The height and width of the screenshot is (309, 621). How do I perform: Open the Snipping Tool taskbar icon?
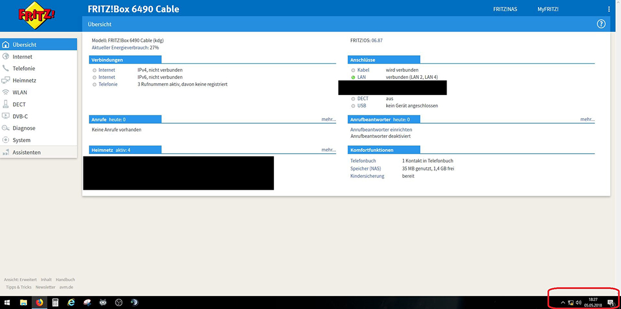(87, 303)
